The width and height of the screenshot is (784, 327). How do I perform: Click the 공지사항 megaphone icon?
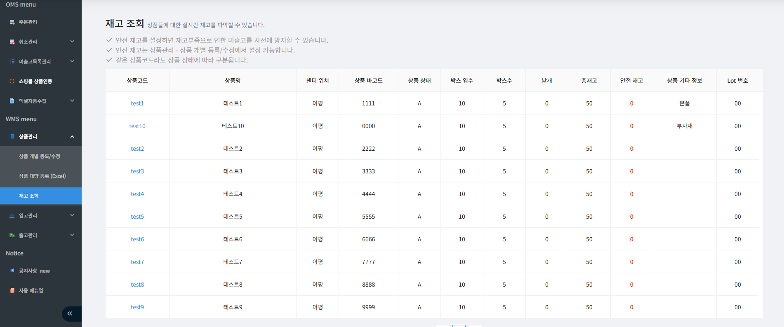[12, 271]
